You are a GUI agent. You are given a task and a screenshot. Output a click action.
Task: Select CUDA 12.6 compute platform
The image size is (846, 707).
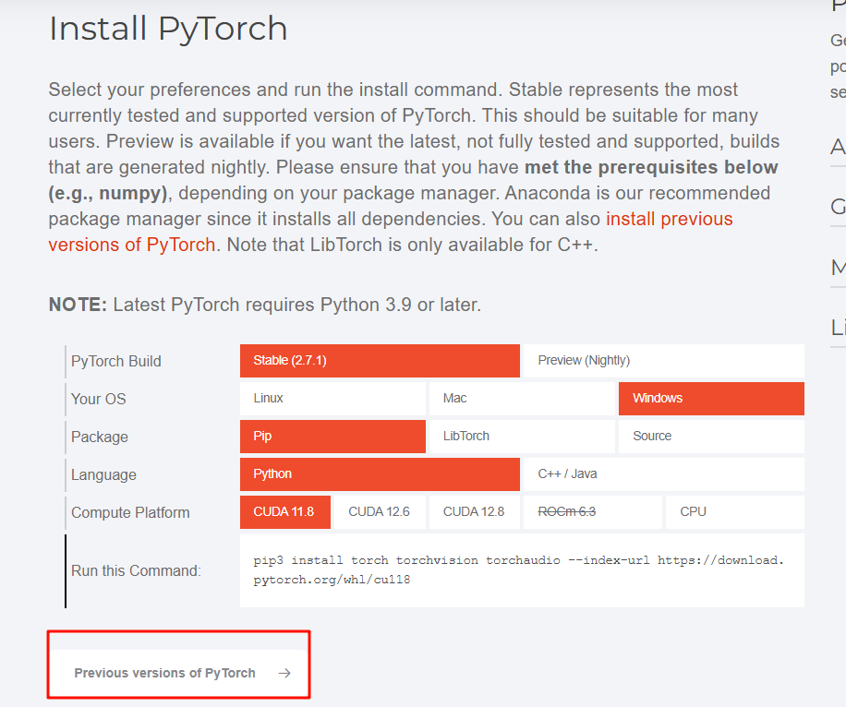(x=379, y=511)
